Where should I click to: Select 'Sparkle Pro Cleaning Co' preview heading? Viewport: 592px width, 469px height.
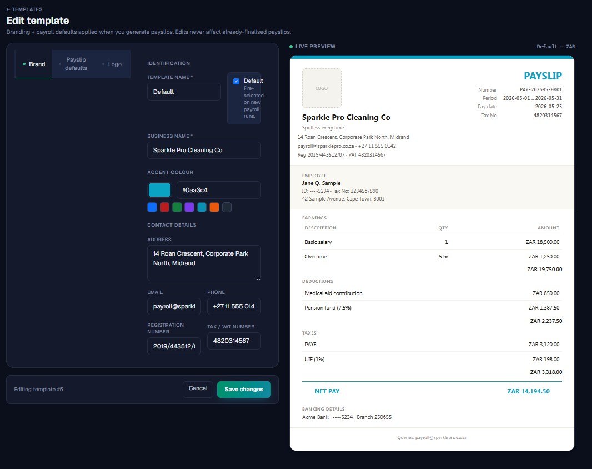coord(346,118)
